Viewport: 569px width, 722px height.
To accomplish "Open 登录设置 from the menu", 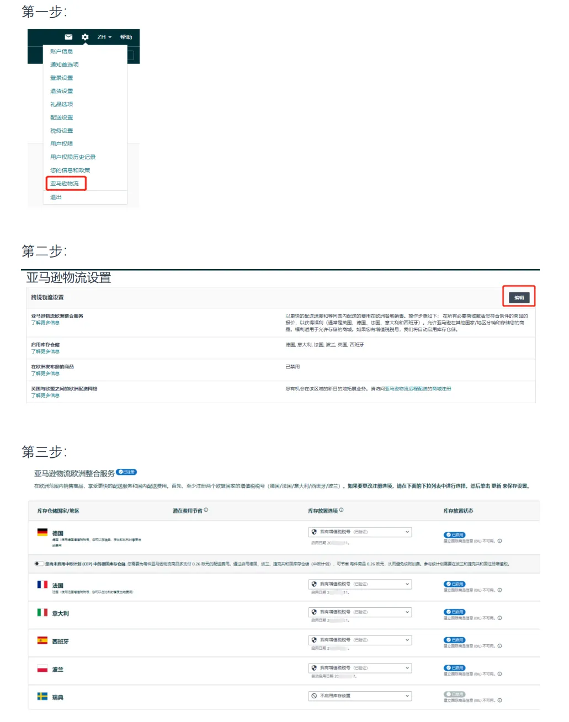I will (x=61, y=78).
